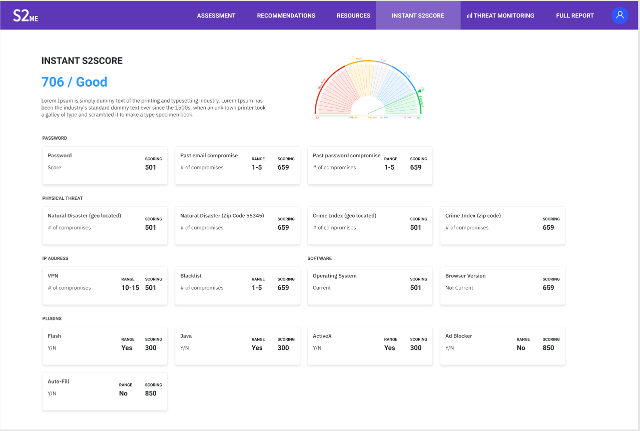Select the Password Score card

click(105, 165)
